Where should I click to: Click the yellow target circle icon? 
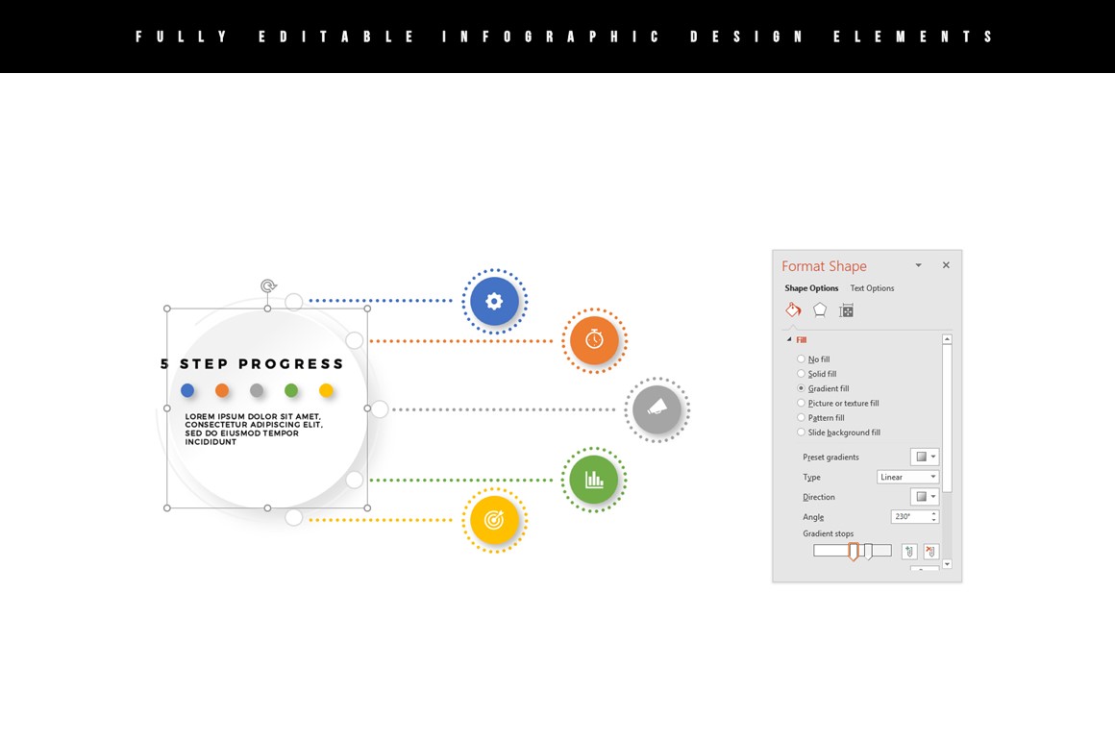(x=494, y=520)
